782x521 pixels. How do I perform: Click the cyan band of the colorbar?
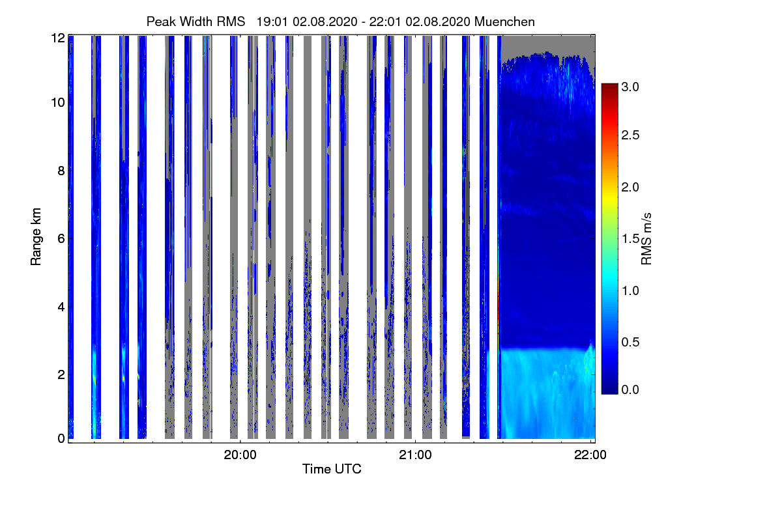click(x=609, y=277)
